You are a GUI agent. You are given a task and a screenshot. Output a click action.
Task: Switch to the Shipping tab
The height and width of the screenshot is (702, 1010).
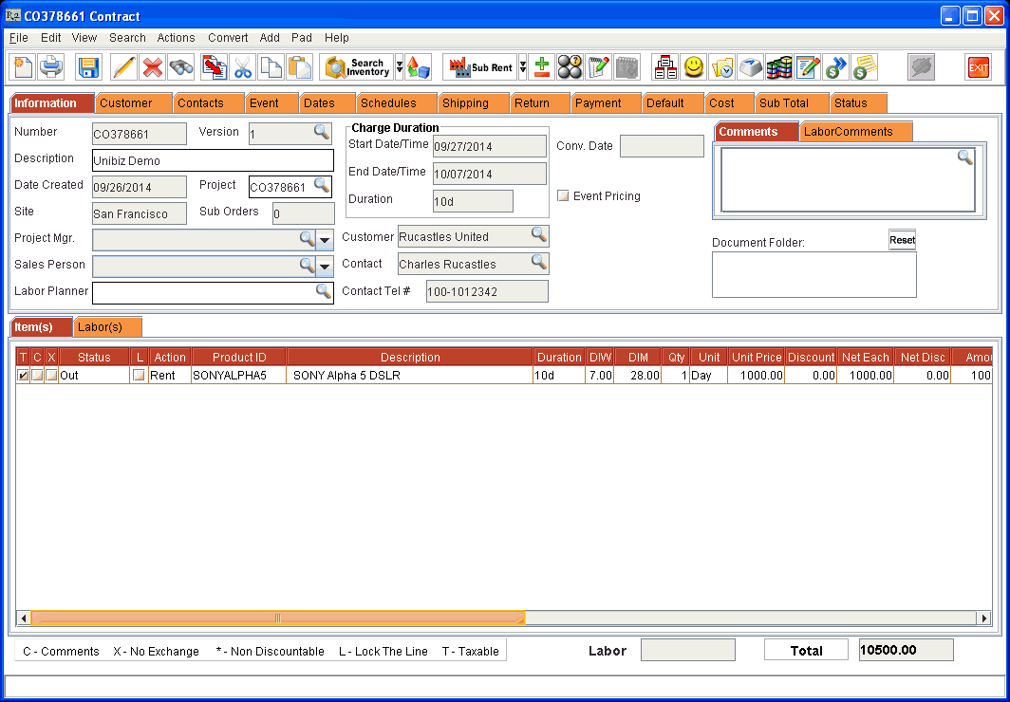point(465,103)
